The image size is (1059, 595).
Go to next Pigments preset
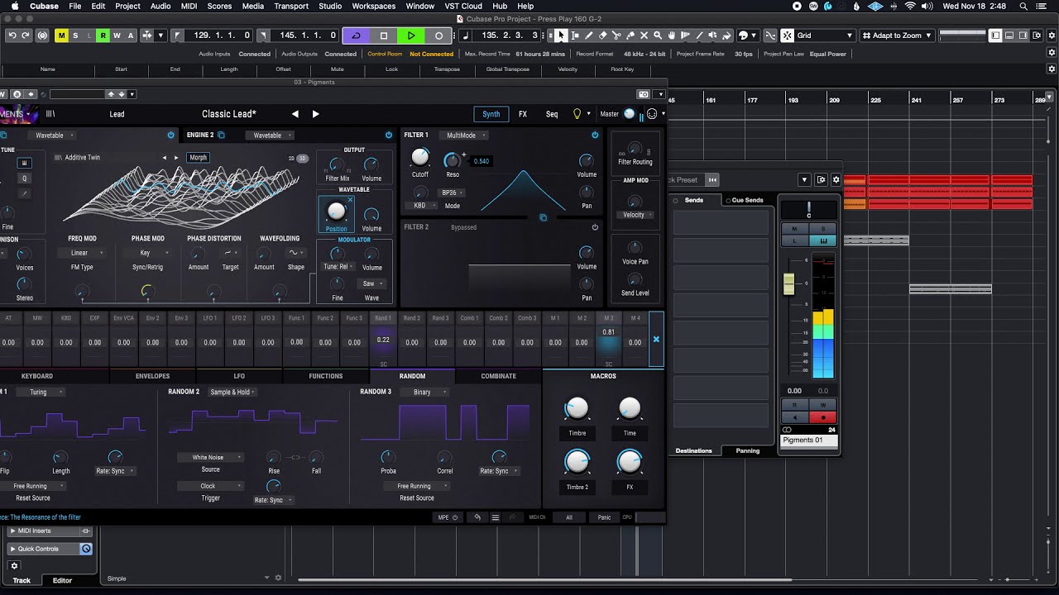tap(315, 114)
